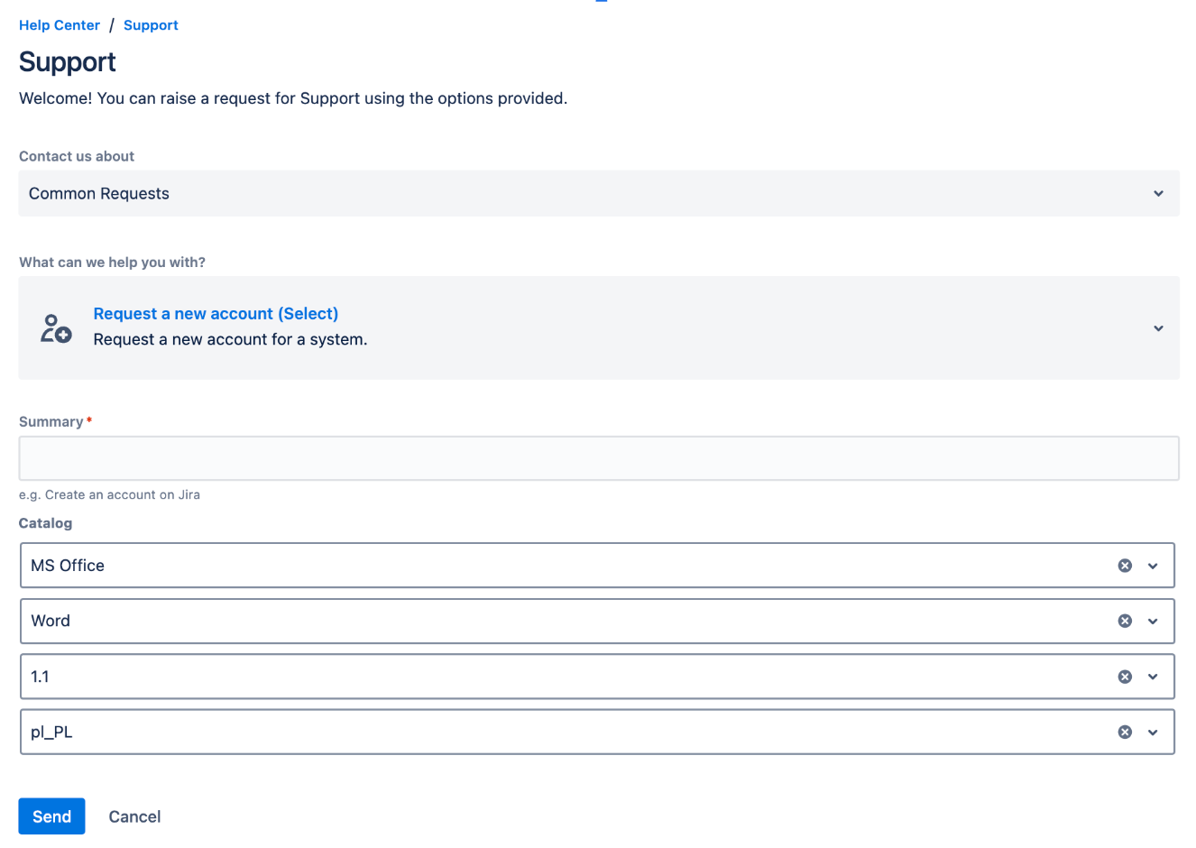Viewport: 1196px width, 848px height.
Task: Click Cancel to discard the request
Action: click(x=133, y=816)
